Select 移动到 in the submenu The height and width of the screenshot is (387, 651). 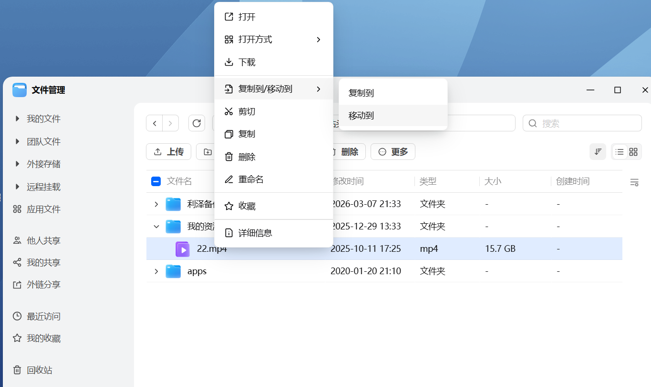pyautogui.click(x=393, y=116)
